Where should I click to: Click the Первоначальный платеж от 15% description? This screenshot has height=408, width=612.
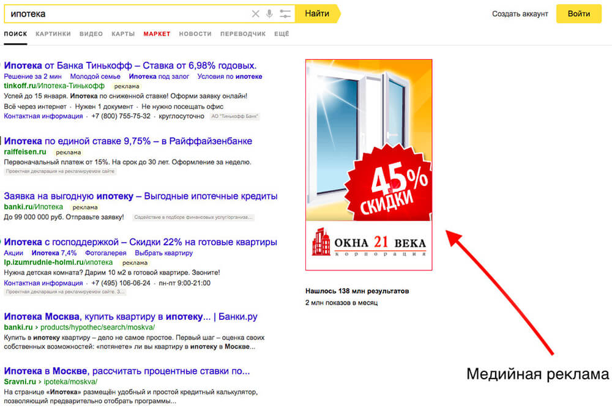point(128,162)
